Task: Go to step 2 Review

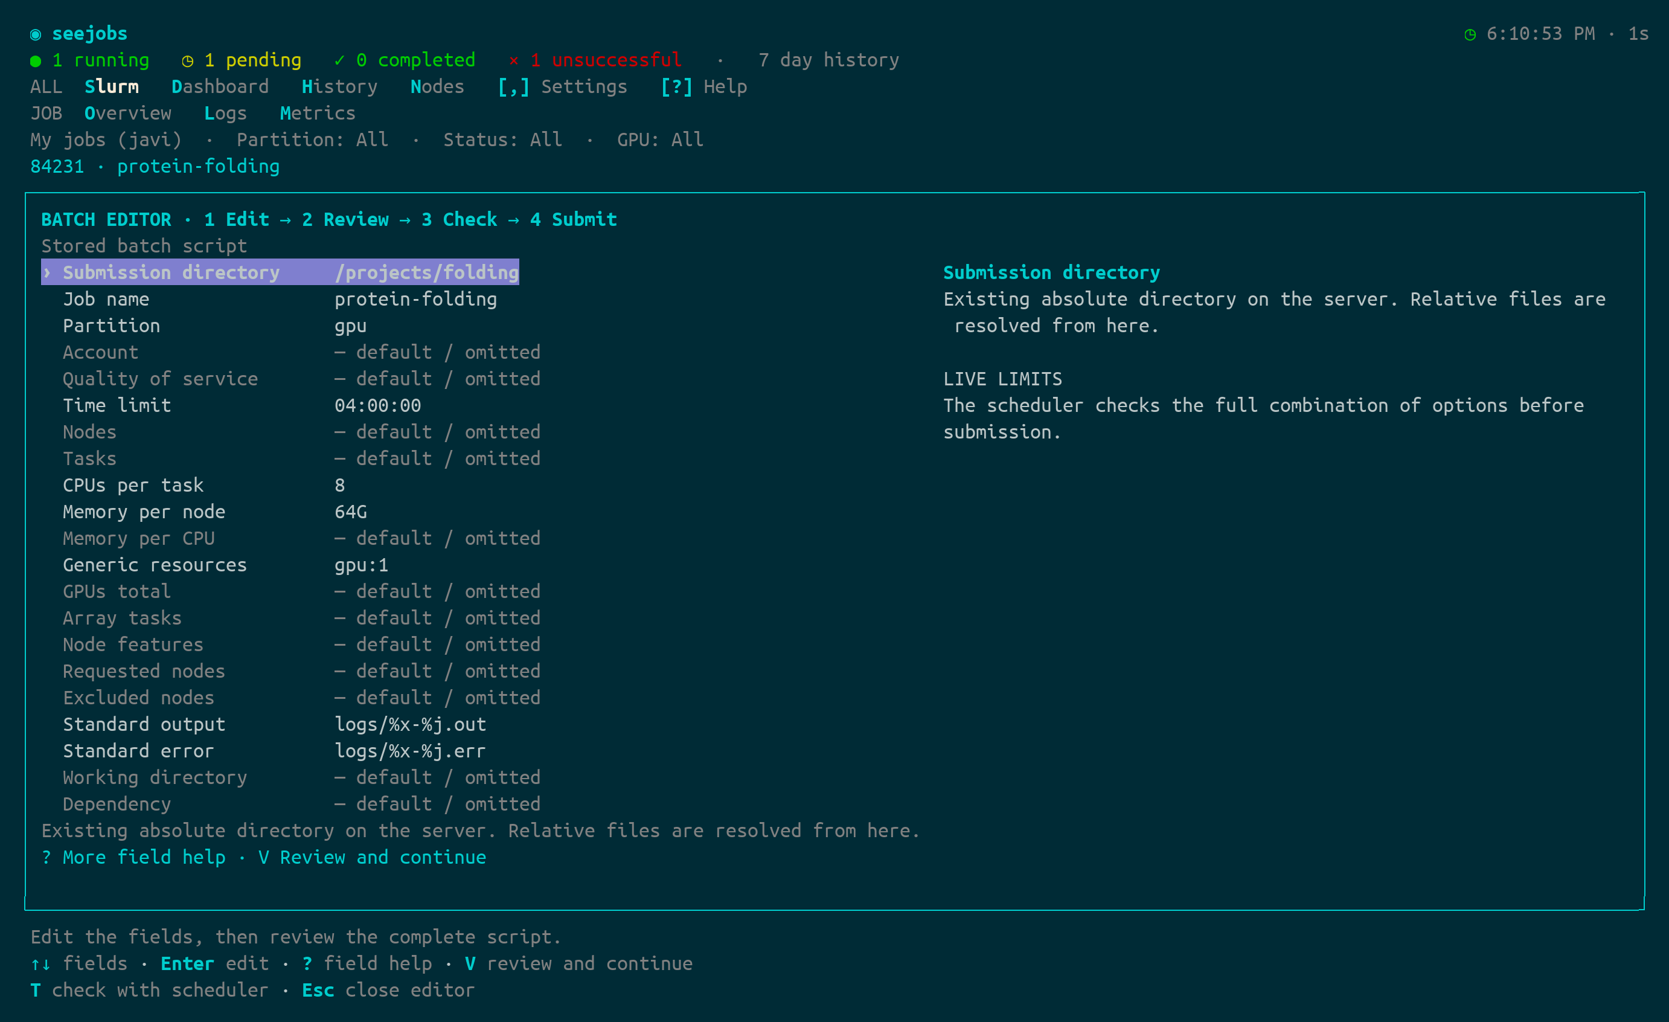Action: click(345, 220)
